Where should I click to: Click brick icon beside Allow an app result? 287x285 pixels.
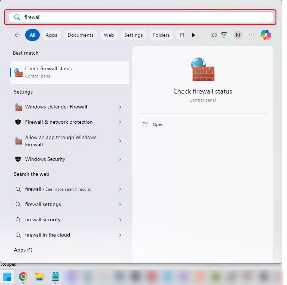(x=18, y=141)
